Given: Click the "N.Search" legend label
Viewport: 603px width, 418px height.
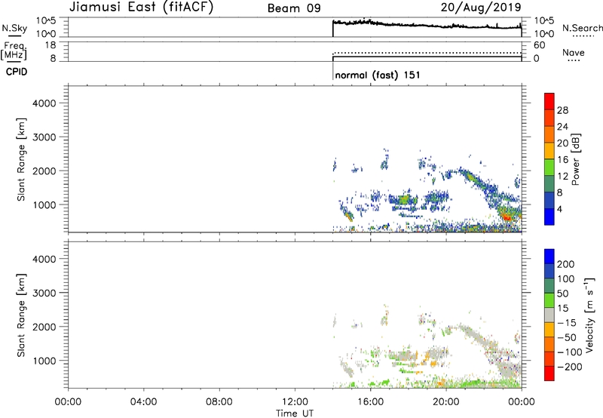Looking at the screenshot, I should [x=582, y=28].
